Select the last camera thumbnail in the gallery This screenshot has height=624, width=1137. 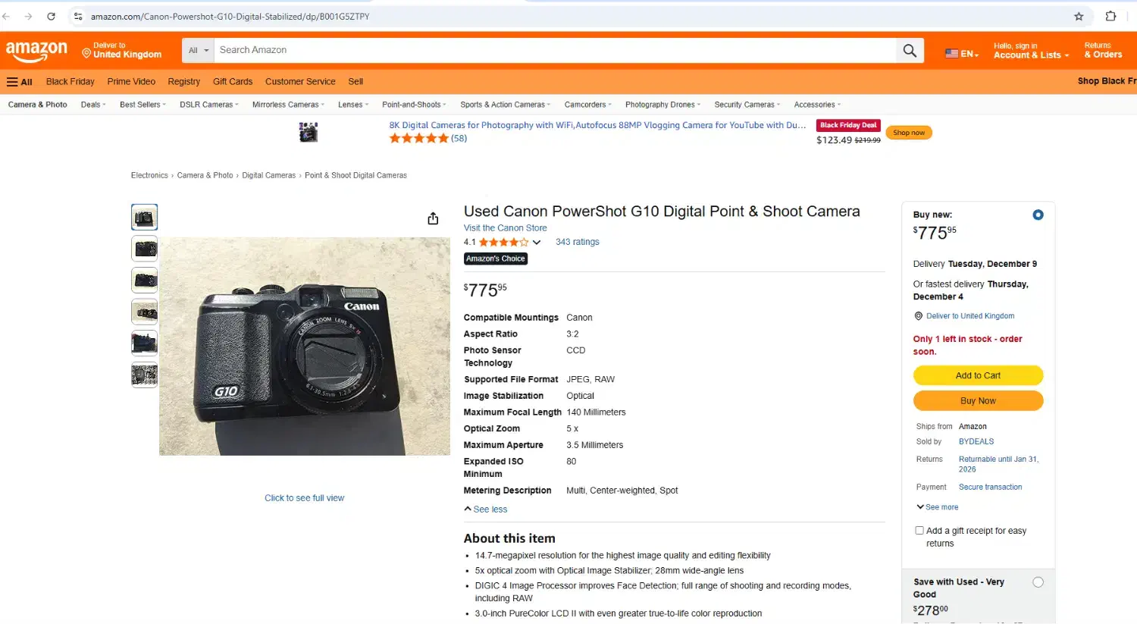click(144, 375)
